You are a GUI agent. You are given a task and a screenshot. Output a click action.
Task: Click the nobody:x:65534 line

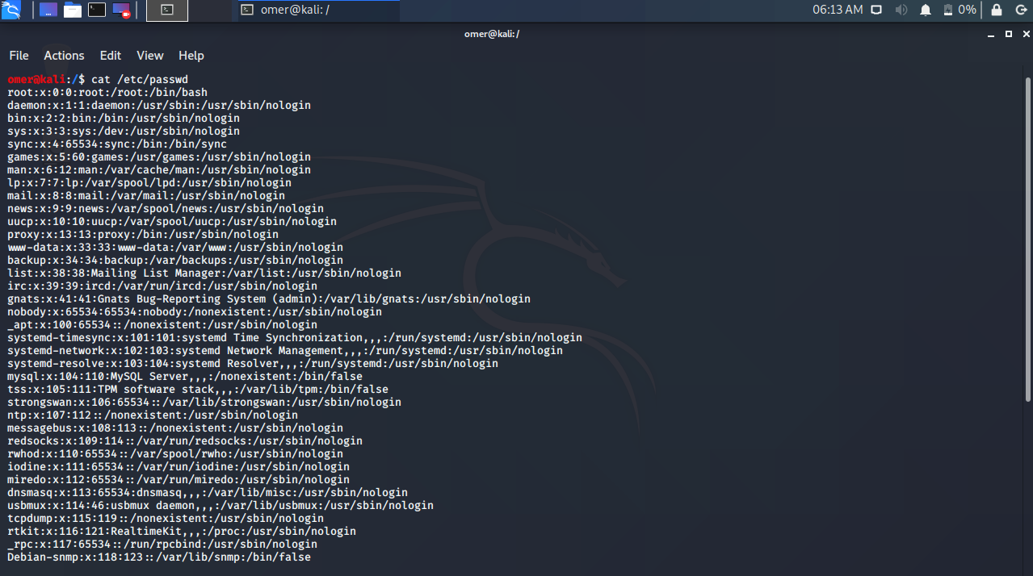[195, 311]
